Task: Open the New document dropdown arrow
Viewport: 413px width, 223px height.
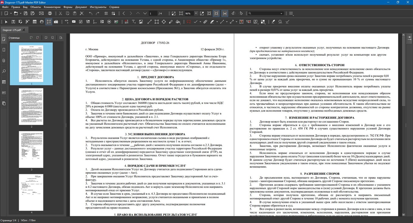Action: pyautogui.click(x=11, y=13)
